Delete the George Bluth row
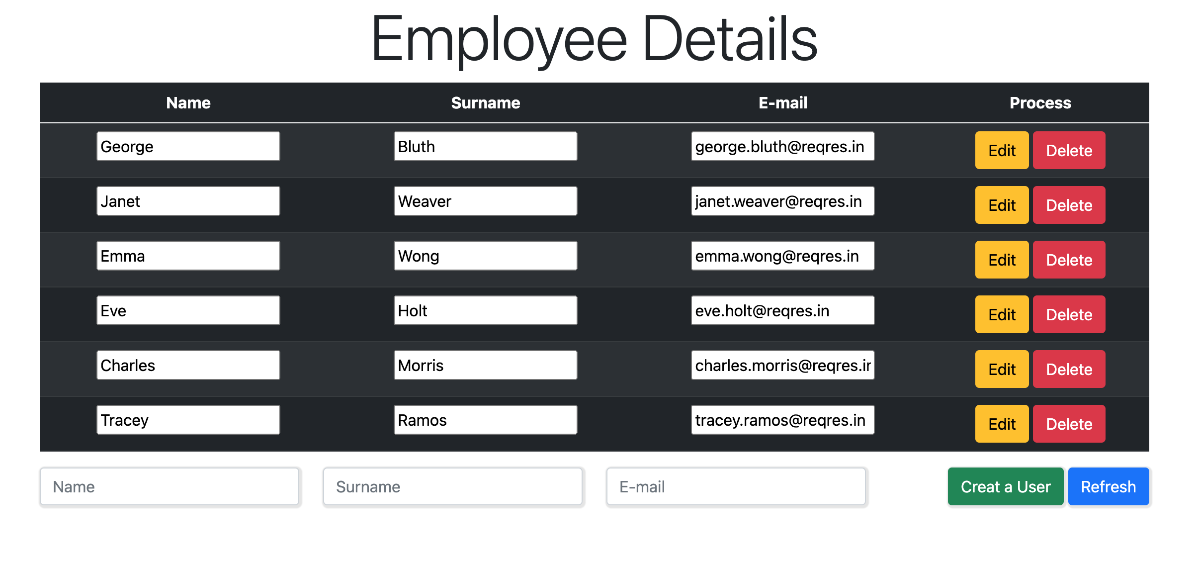 click(1068, 150)
